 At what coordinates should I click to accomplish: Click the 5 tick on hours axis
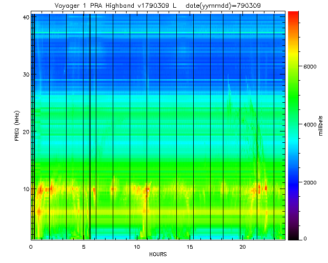tap(84, 247)
